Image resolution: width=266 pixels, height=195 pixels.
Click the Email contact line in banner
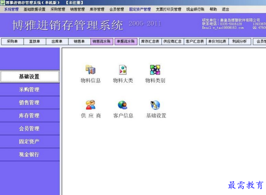point(223,28)
